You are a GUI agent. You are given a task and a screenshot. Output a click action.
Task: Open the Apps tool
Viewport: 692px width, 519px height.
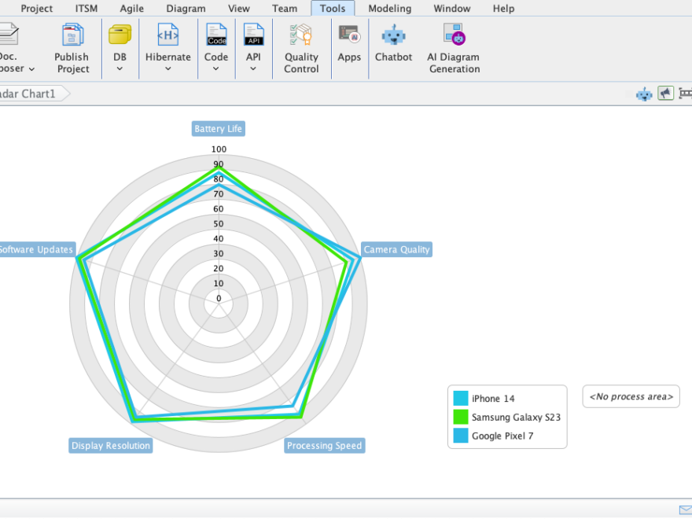[349, 47]
